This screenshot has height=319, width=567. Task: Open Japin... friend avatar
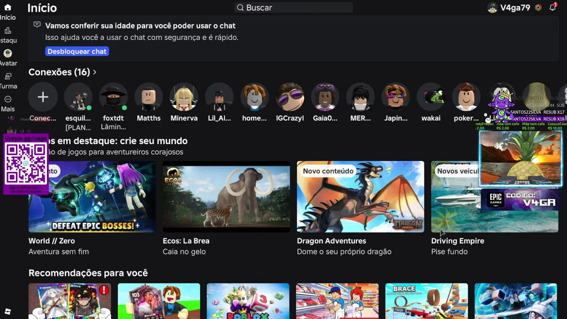tap(396, 97)
